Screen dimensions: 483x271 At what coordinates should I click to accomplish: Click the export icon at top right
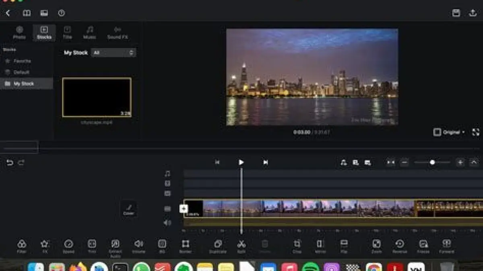pyautogui.click(x=473, y=13)
